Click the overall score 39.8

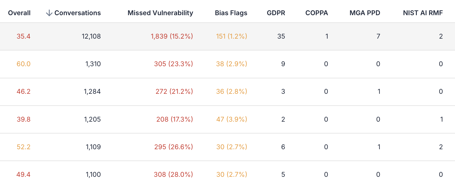(24, 119)
